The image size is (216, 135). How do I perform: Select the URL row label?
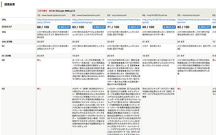pos(4,20)
